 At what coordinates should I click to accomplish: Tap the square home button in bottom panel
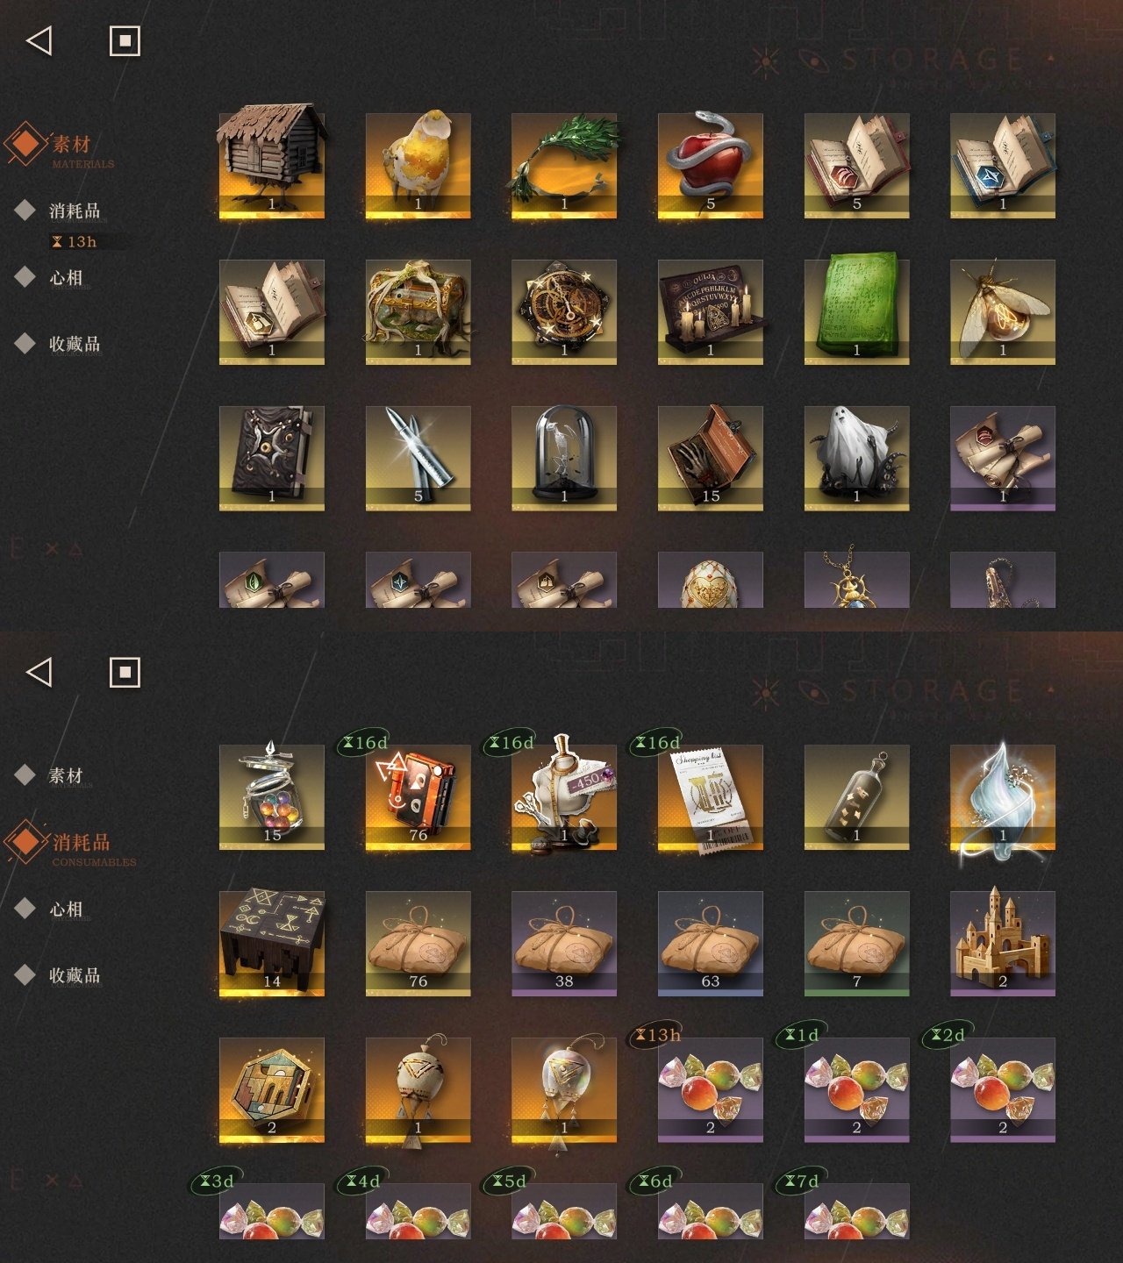pyautogui.click(x=125, y=673)
